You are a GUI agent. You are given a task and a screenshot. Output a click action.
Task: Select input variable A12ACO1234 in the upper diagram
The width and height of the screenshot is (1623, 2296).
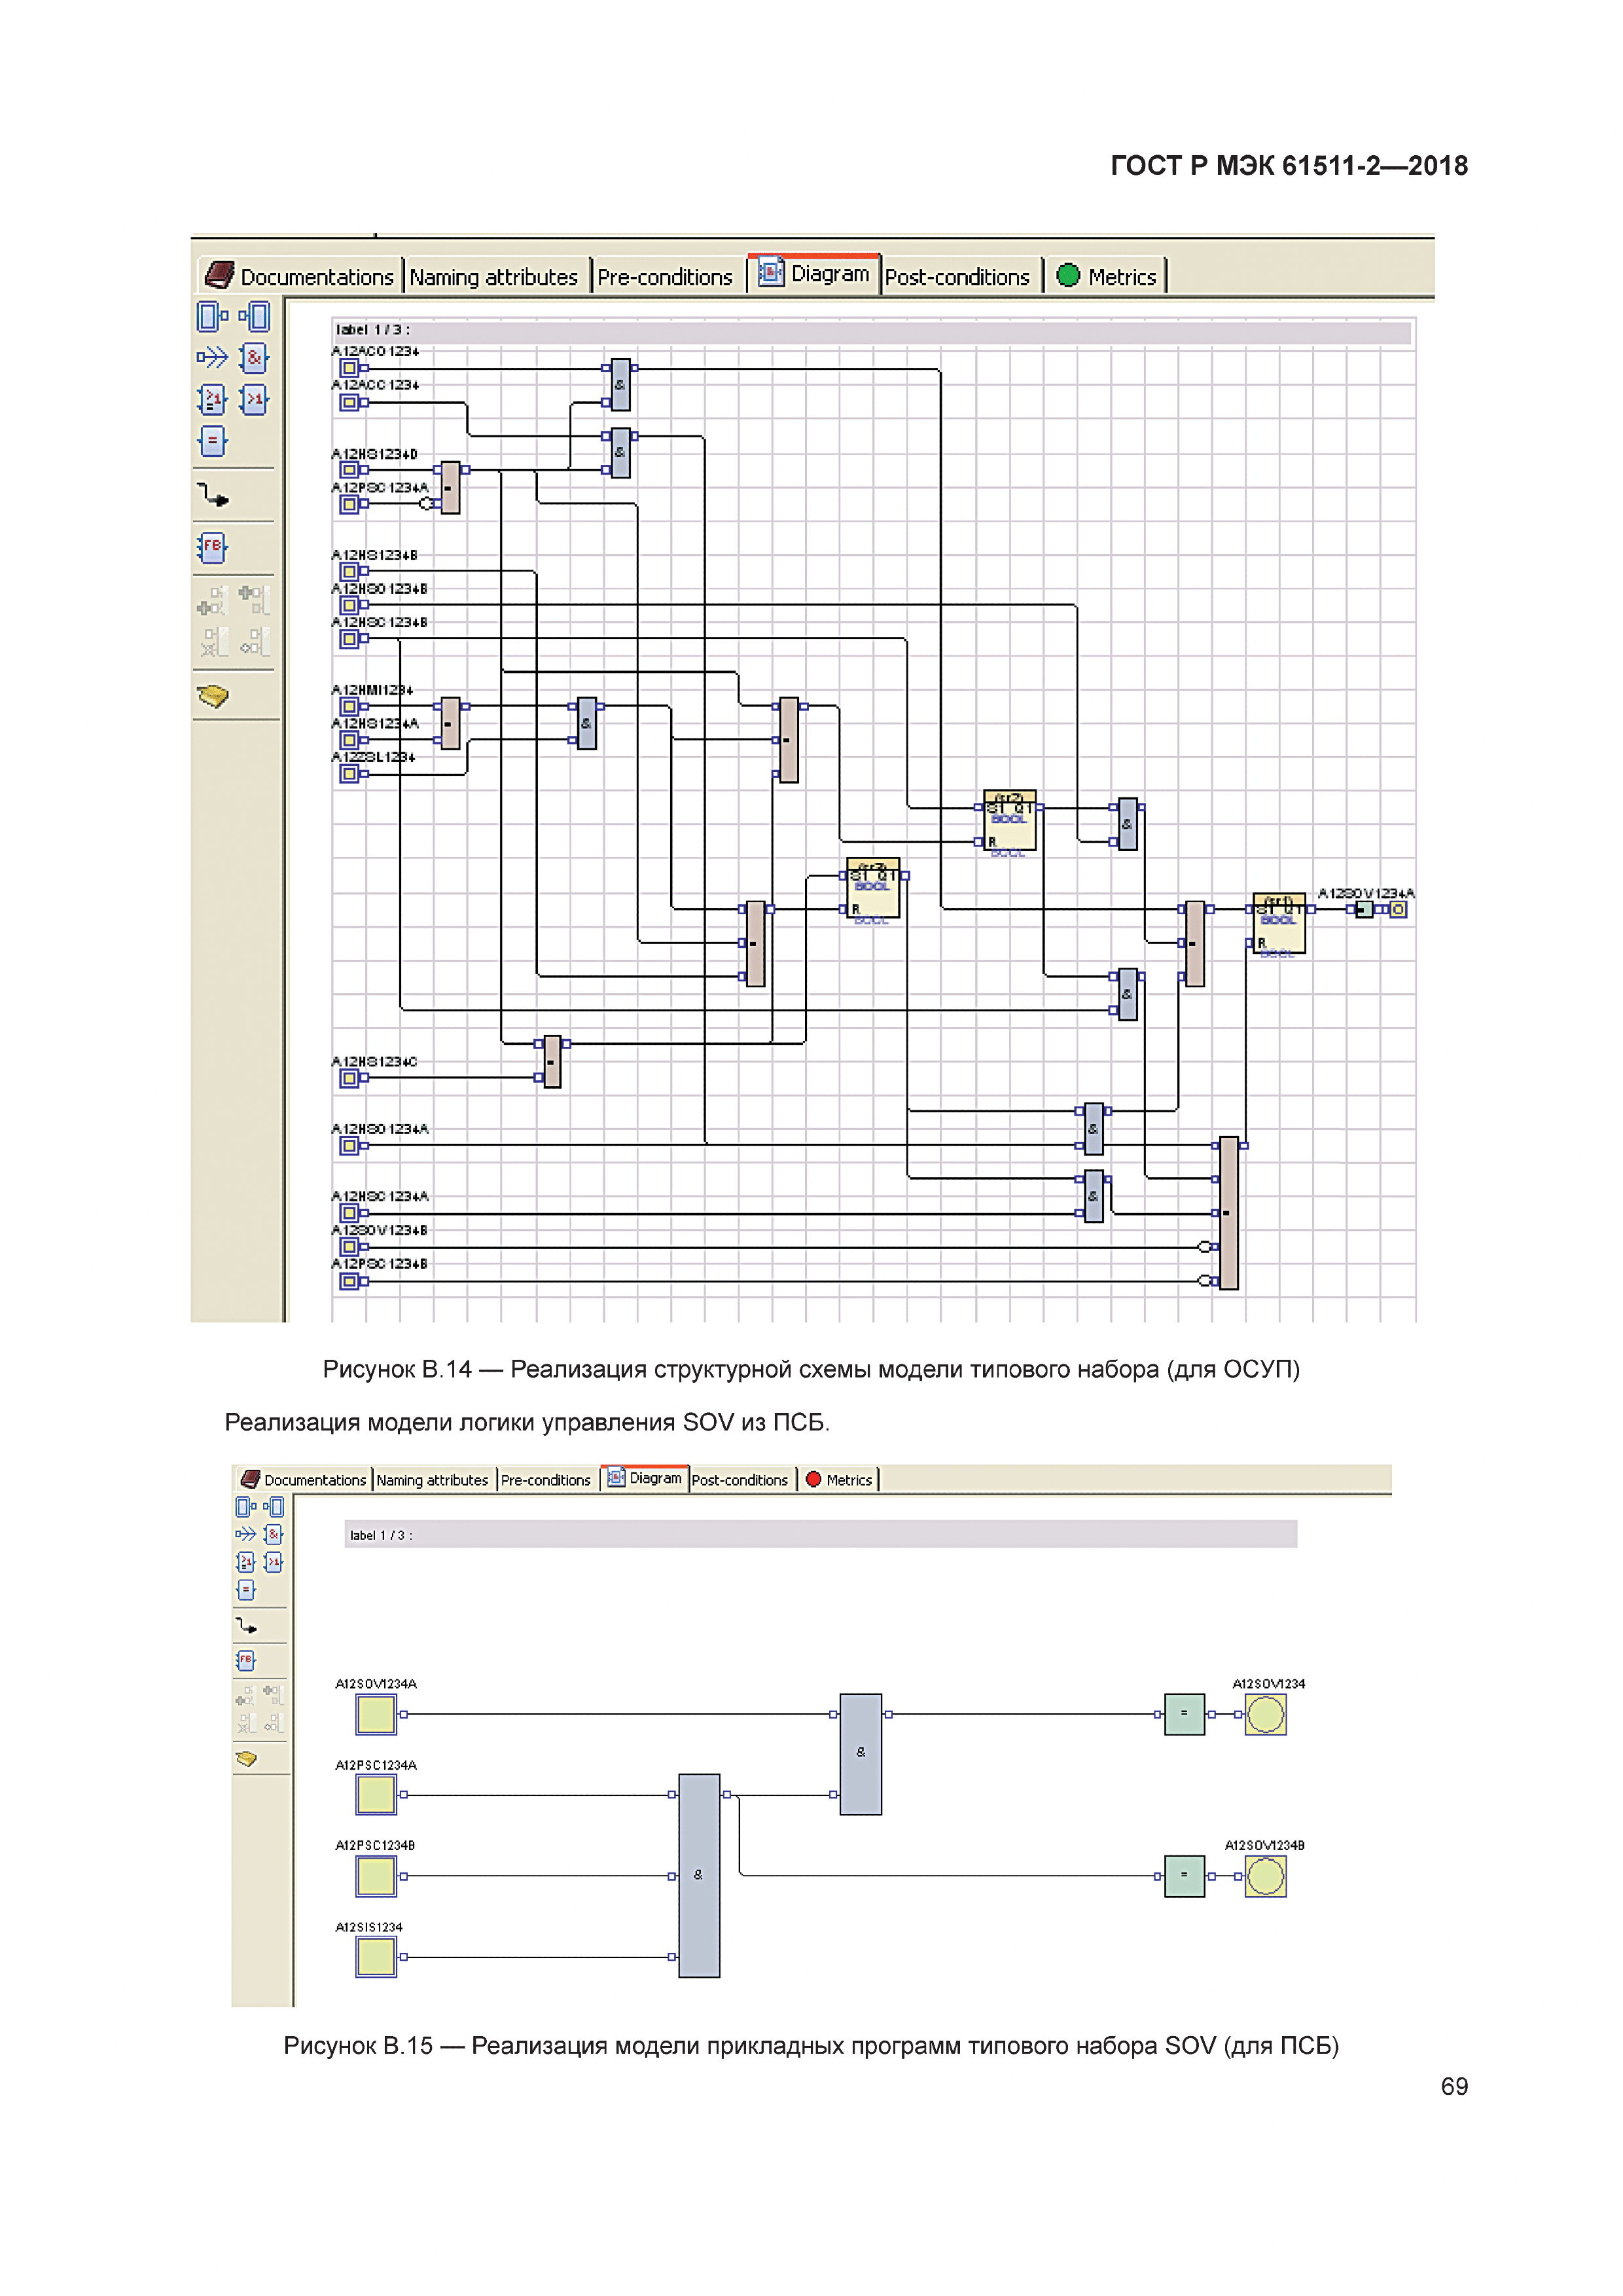349,368
